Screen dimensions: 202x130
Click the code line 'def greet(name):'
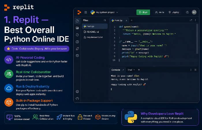click(x=129, y=27)
